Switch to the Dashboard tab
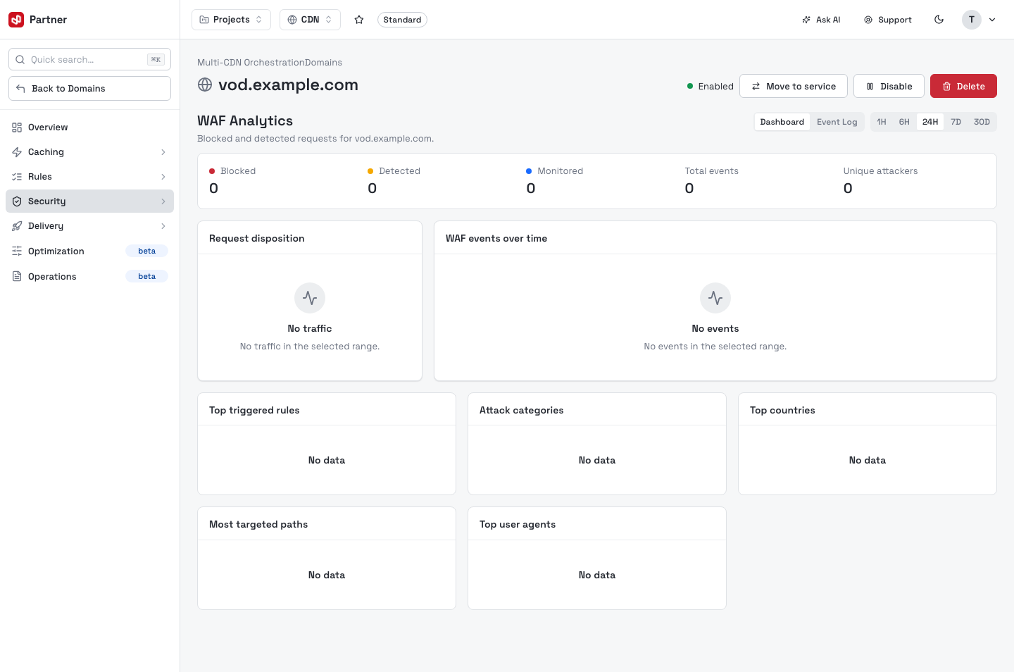 (782, 122)
